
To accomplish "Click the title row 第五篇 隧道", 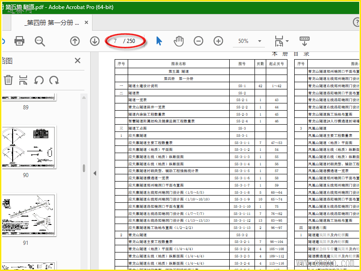I will point(178,72).
